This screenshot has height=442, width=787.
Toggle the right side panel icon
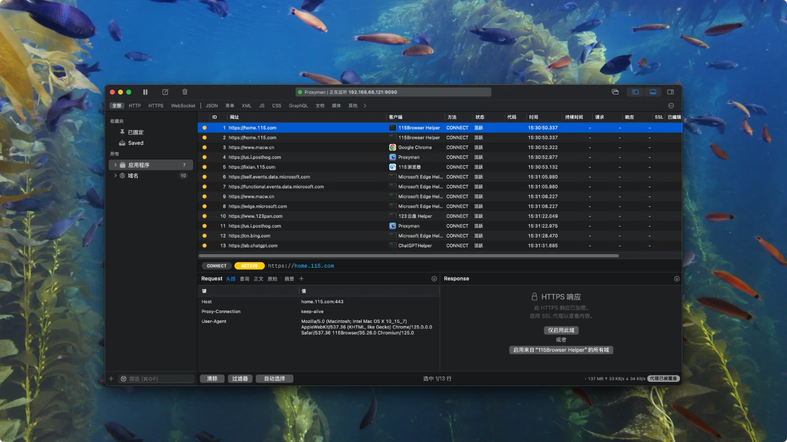[670, 92]
